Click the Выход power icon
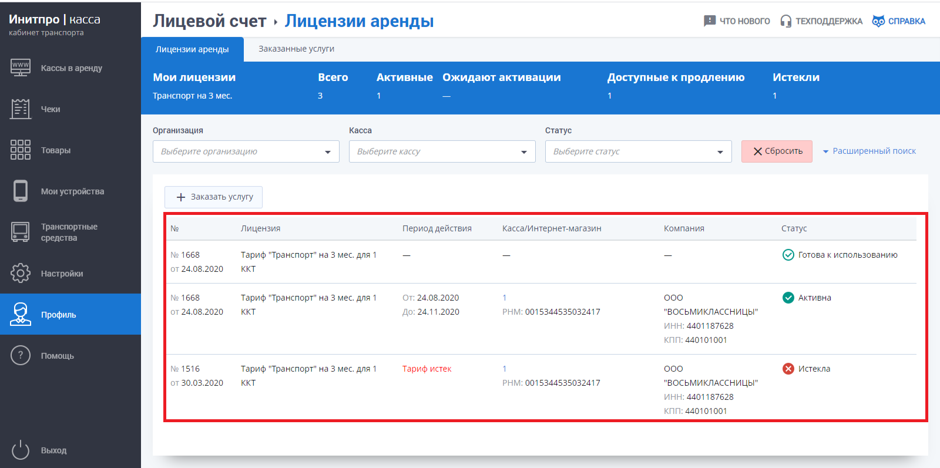 pyautogui.click(x=21, y=450)
